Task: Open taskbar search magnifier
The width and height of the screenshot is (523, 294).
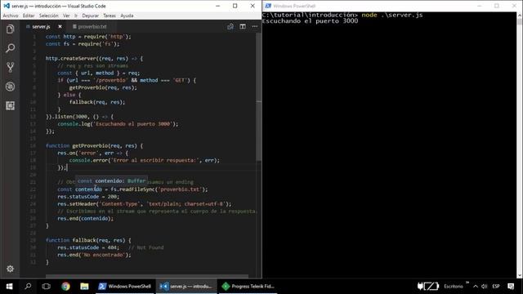Action: 28,287
